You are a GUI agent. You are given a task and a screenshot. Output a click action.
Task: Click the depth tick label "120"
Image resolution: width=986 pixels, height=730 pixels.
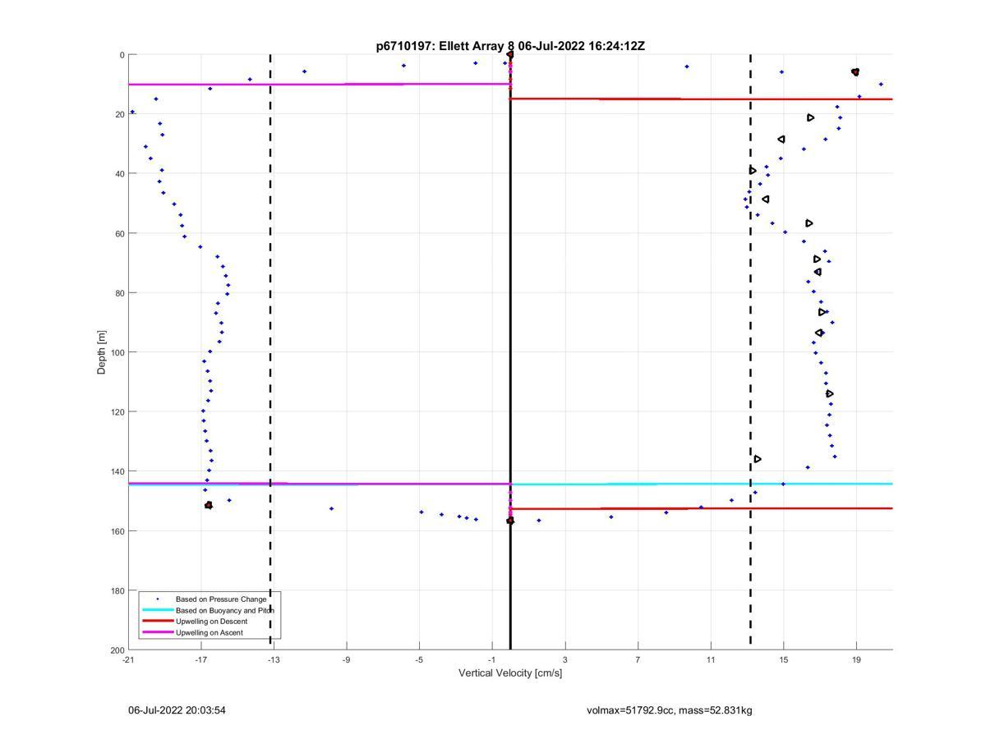pyautogui.click(x=117, y=412)
